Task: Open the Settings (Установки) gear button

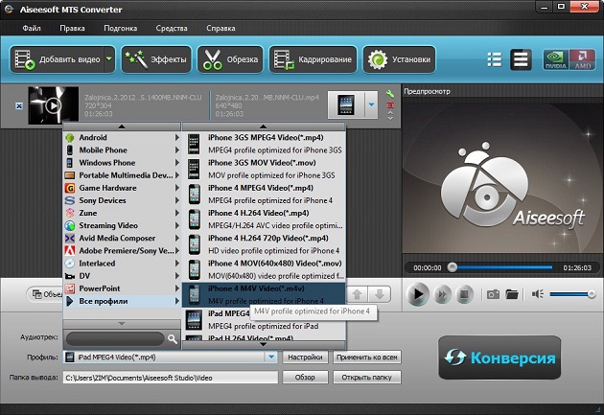Action: pos(399,59)
